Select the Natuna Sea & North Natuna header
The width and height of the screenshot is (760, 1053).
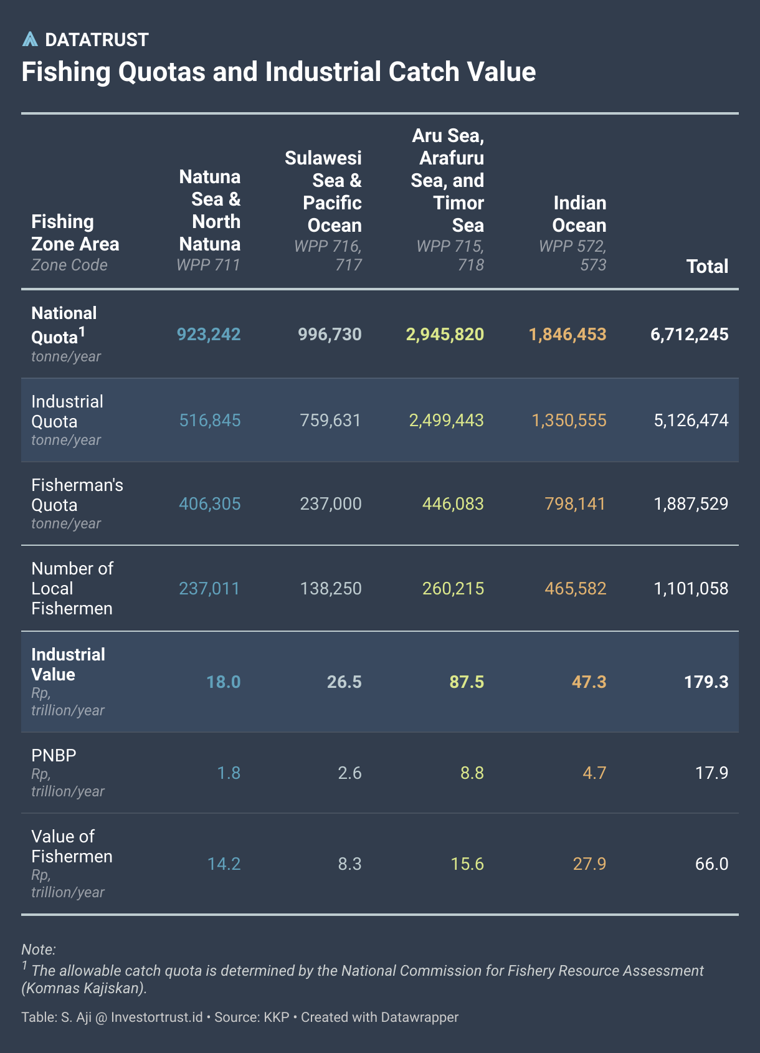(209, 211)
